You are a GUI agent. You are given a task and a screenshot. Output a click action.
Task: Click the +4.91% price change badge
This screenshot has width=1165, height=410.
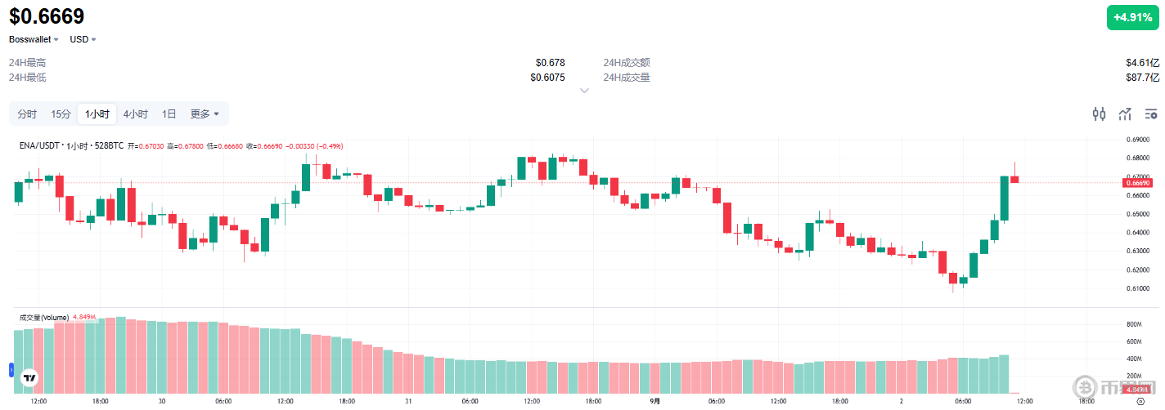pyautogui.click(x=1133, y=17)
